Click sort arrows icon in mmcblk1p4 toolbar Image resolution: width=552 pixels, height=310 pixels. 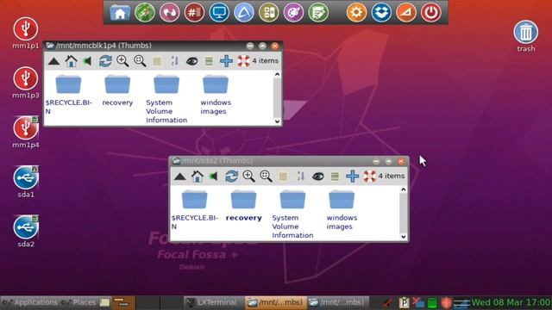[x=174, y=61]
